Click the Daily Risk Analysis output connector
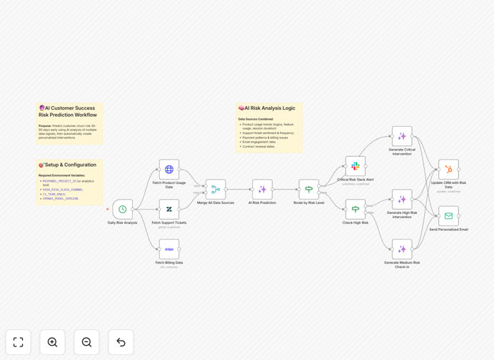The image size is (494, 360). 133,210
